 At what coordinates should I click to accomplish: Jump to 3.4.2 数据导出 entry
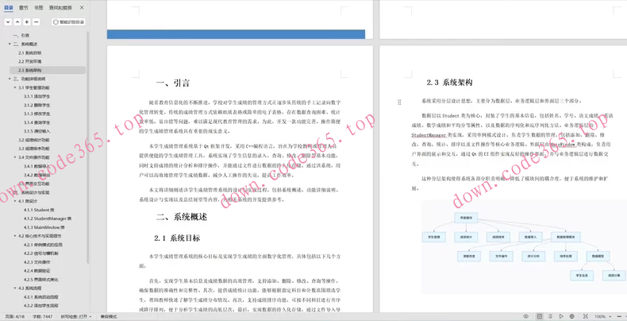coord(37,175)
